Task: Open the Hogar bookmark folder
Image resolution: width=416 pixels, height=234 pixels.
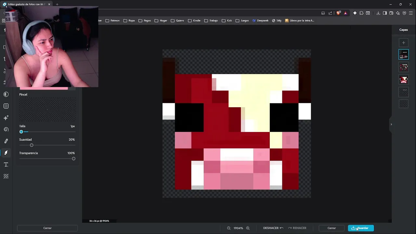Action: click(161, 20)
